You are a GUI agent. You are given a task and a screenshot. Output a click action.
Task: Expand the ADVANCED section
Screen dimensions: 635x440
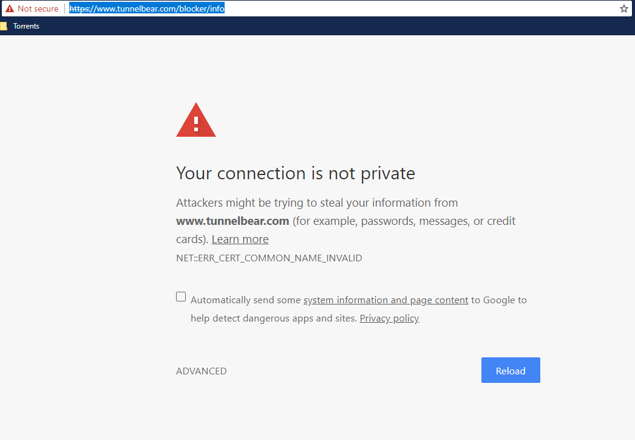(x=201, y=371)
